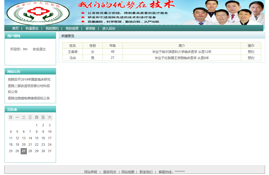The width and height of the screenshot is (269, 175).
Task: Select date 1 in the calendar
Action: (x=36, y=125)
